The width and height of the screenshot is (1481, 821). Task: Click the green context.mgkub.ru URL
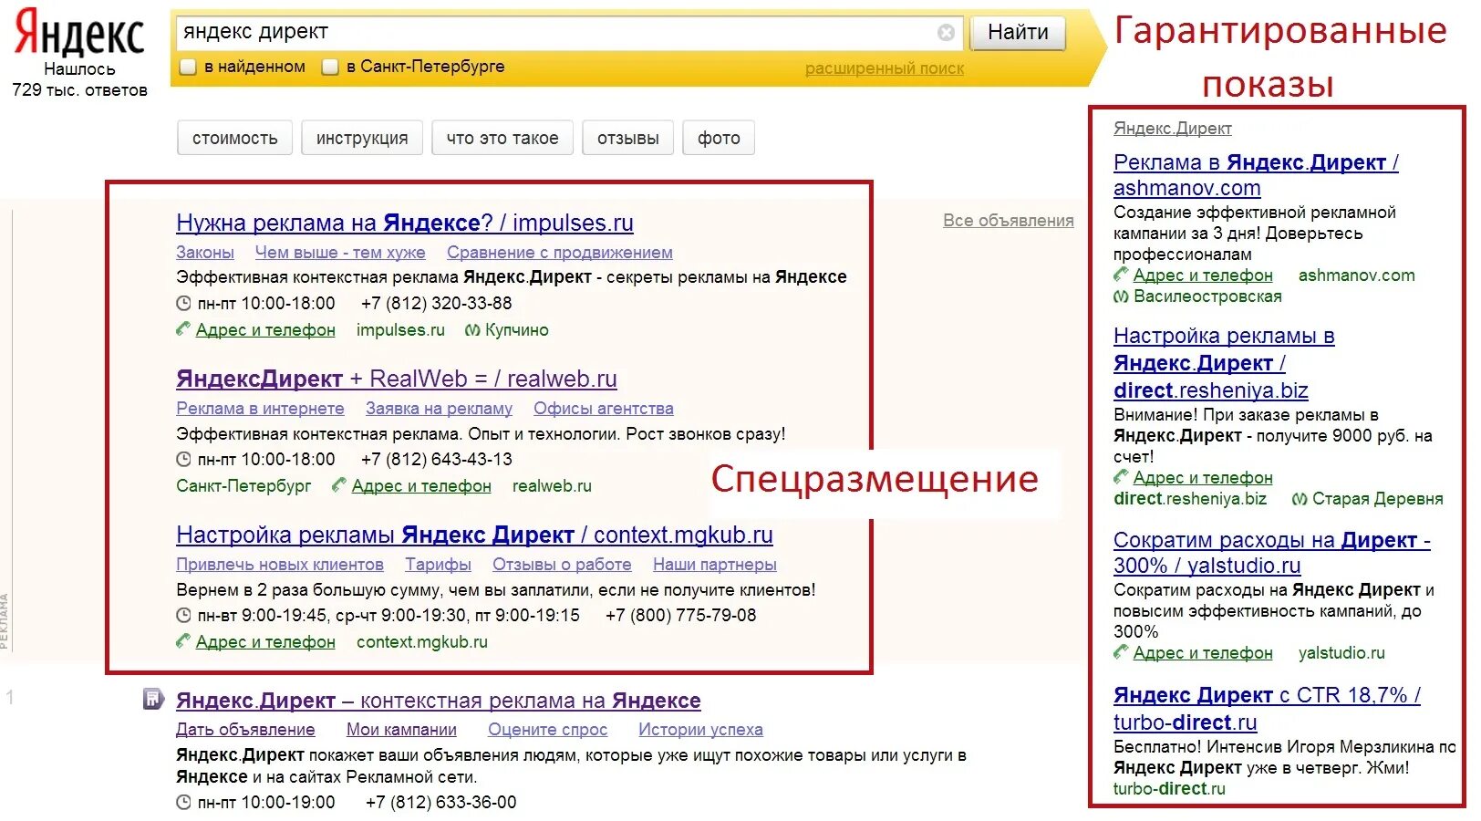(x=422, y=642)
